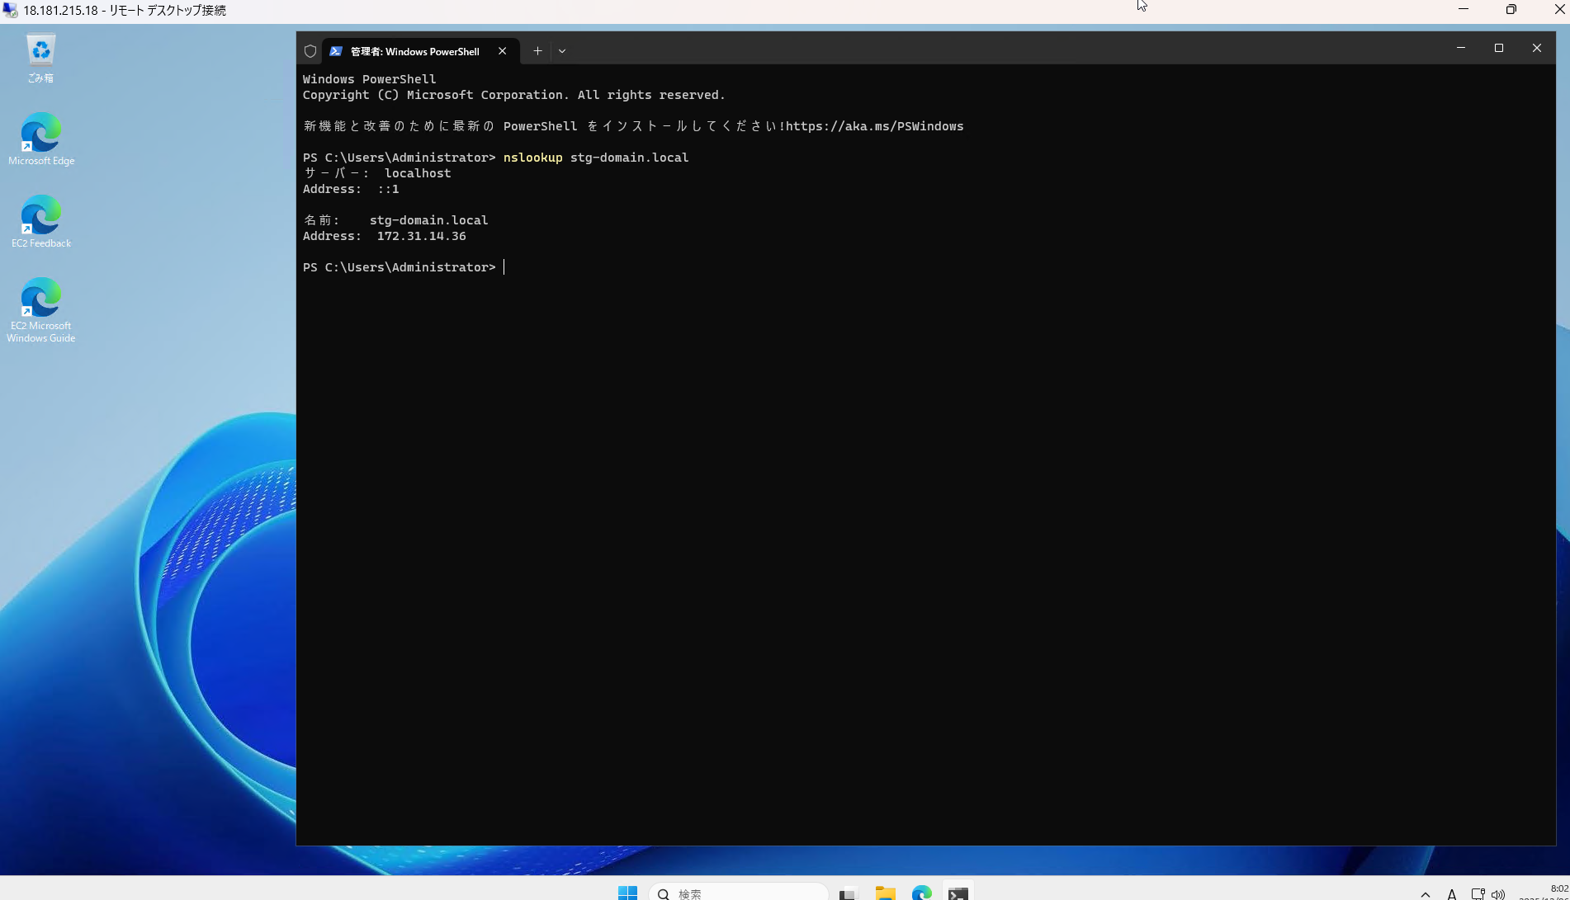This screenshot has height=900, width=1570.
Task: Open the Recycle Bin (ごみ箱) on desktop
Action: tap(40, 49)
